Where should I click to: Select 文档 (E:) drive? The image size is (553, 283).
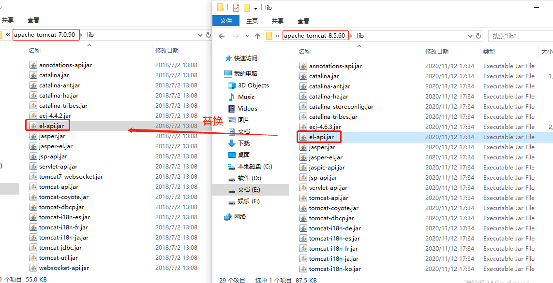(251, 190)
